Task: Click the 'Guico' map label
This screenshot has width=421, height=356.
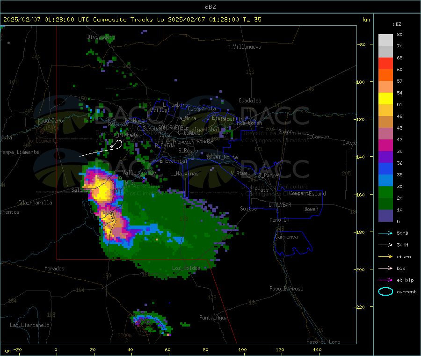Action: (285, 131)
